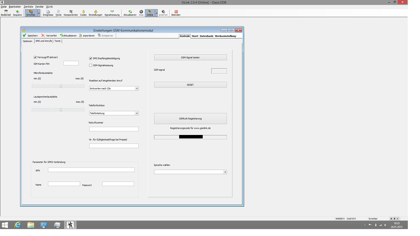Viewport: 420px width, 236px height.
Task: Open Signalmessung from the toolbar
Action: point(112,13)
